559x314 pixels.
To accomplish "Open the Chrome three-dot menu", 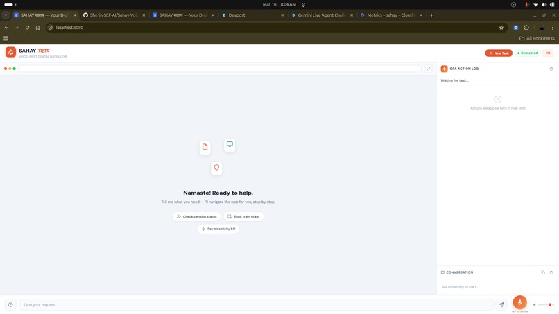I will [553, 28].
